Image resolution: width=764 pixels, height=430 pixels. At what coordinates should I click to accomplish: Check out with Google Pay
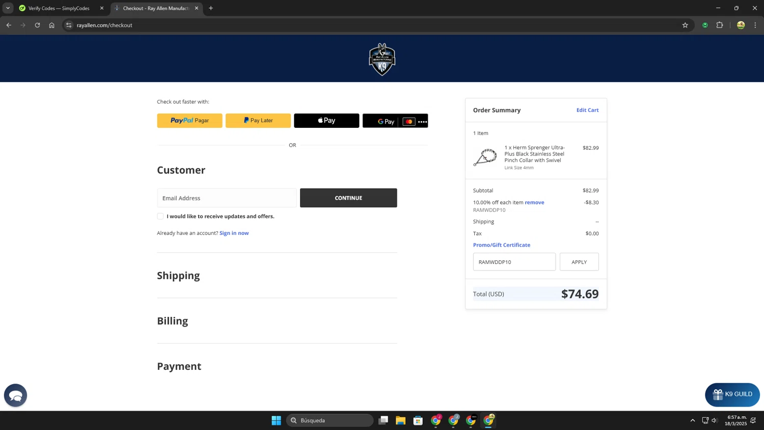(395, 121)
